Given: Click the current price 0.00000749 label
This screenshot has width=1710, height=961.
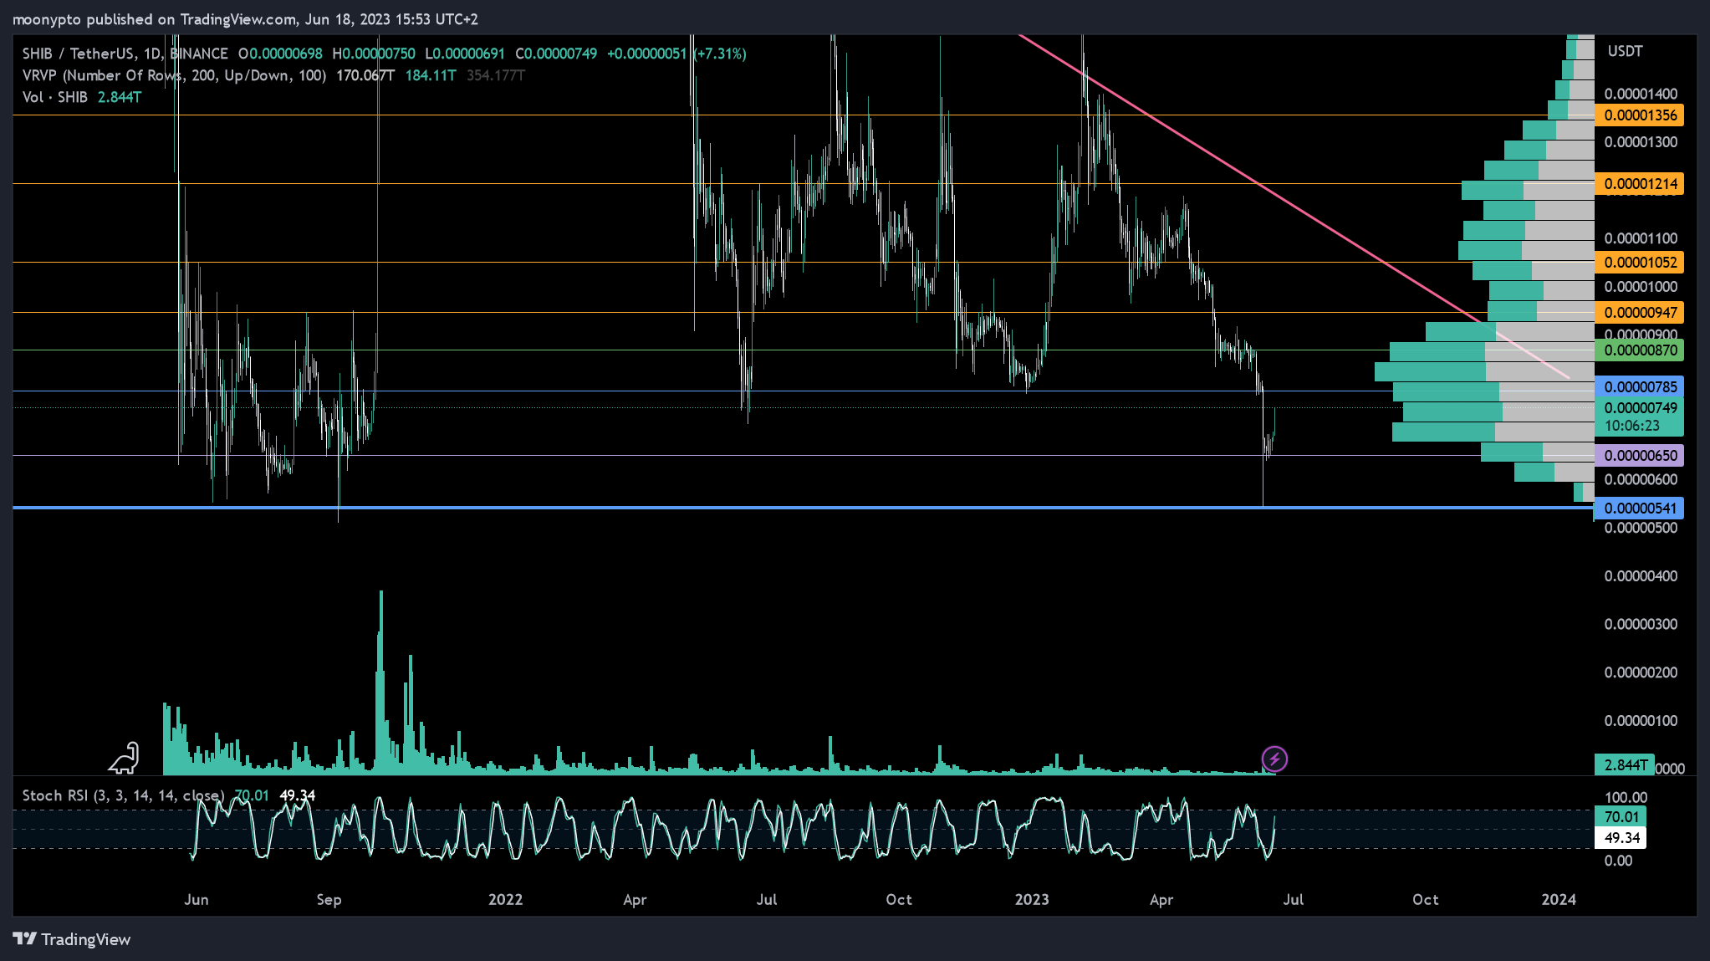Looking at the screenshot, I should tap(1639, 408).
